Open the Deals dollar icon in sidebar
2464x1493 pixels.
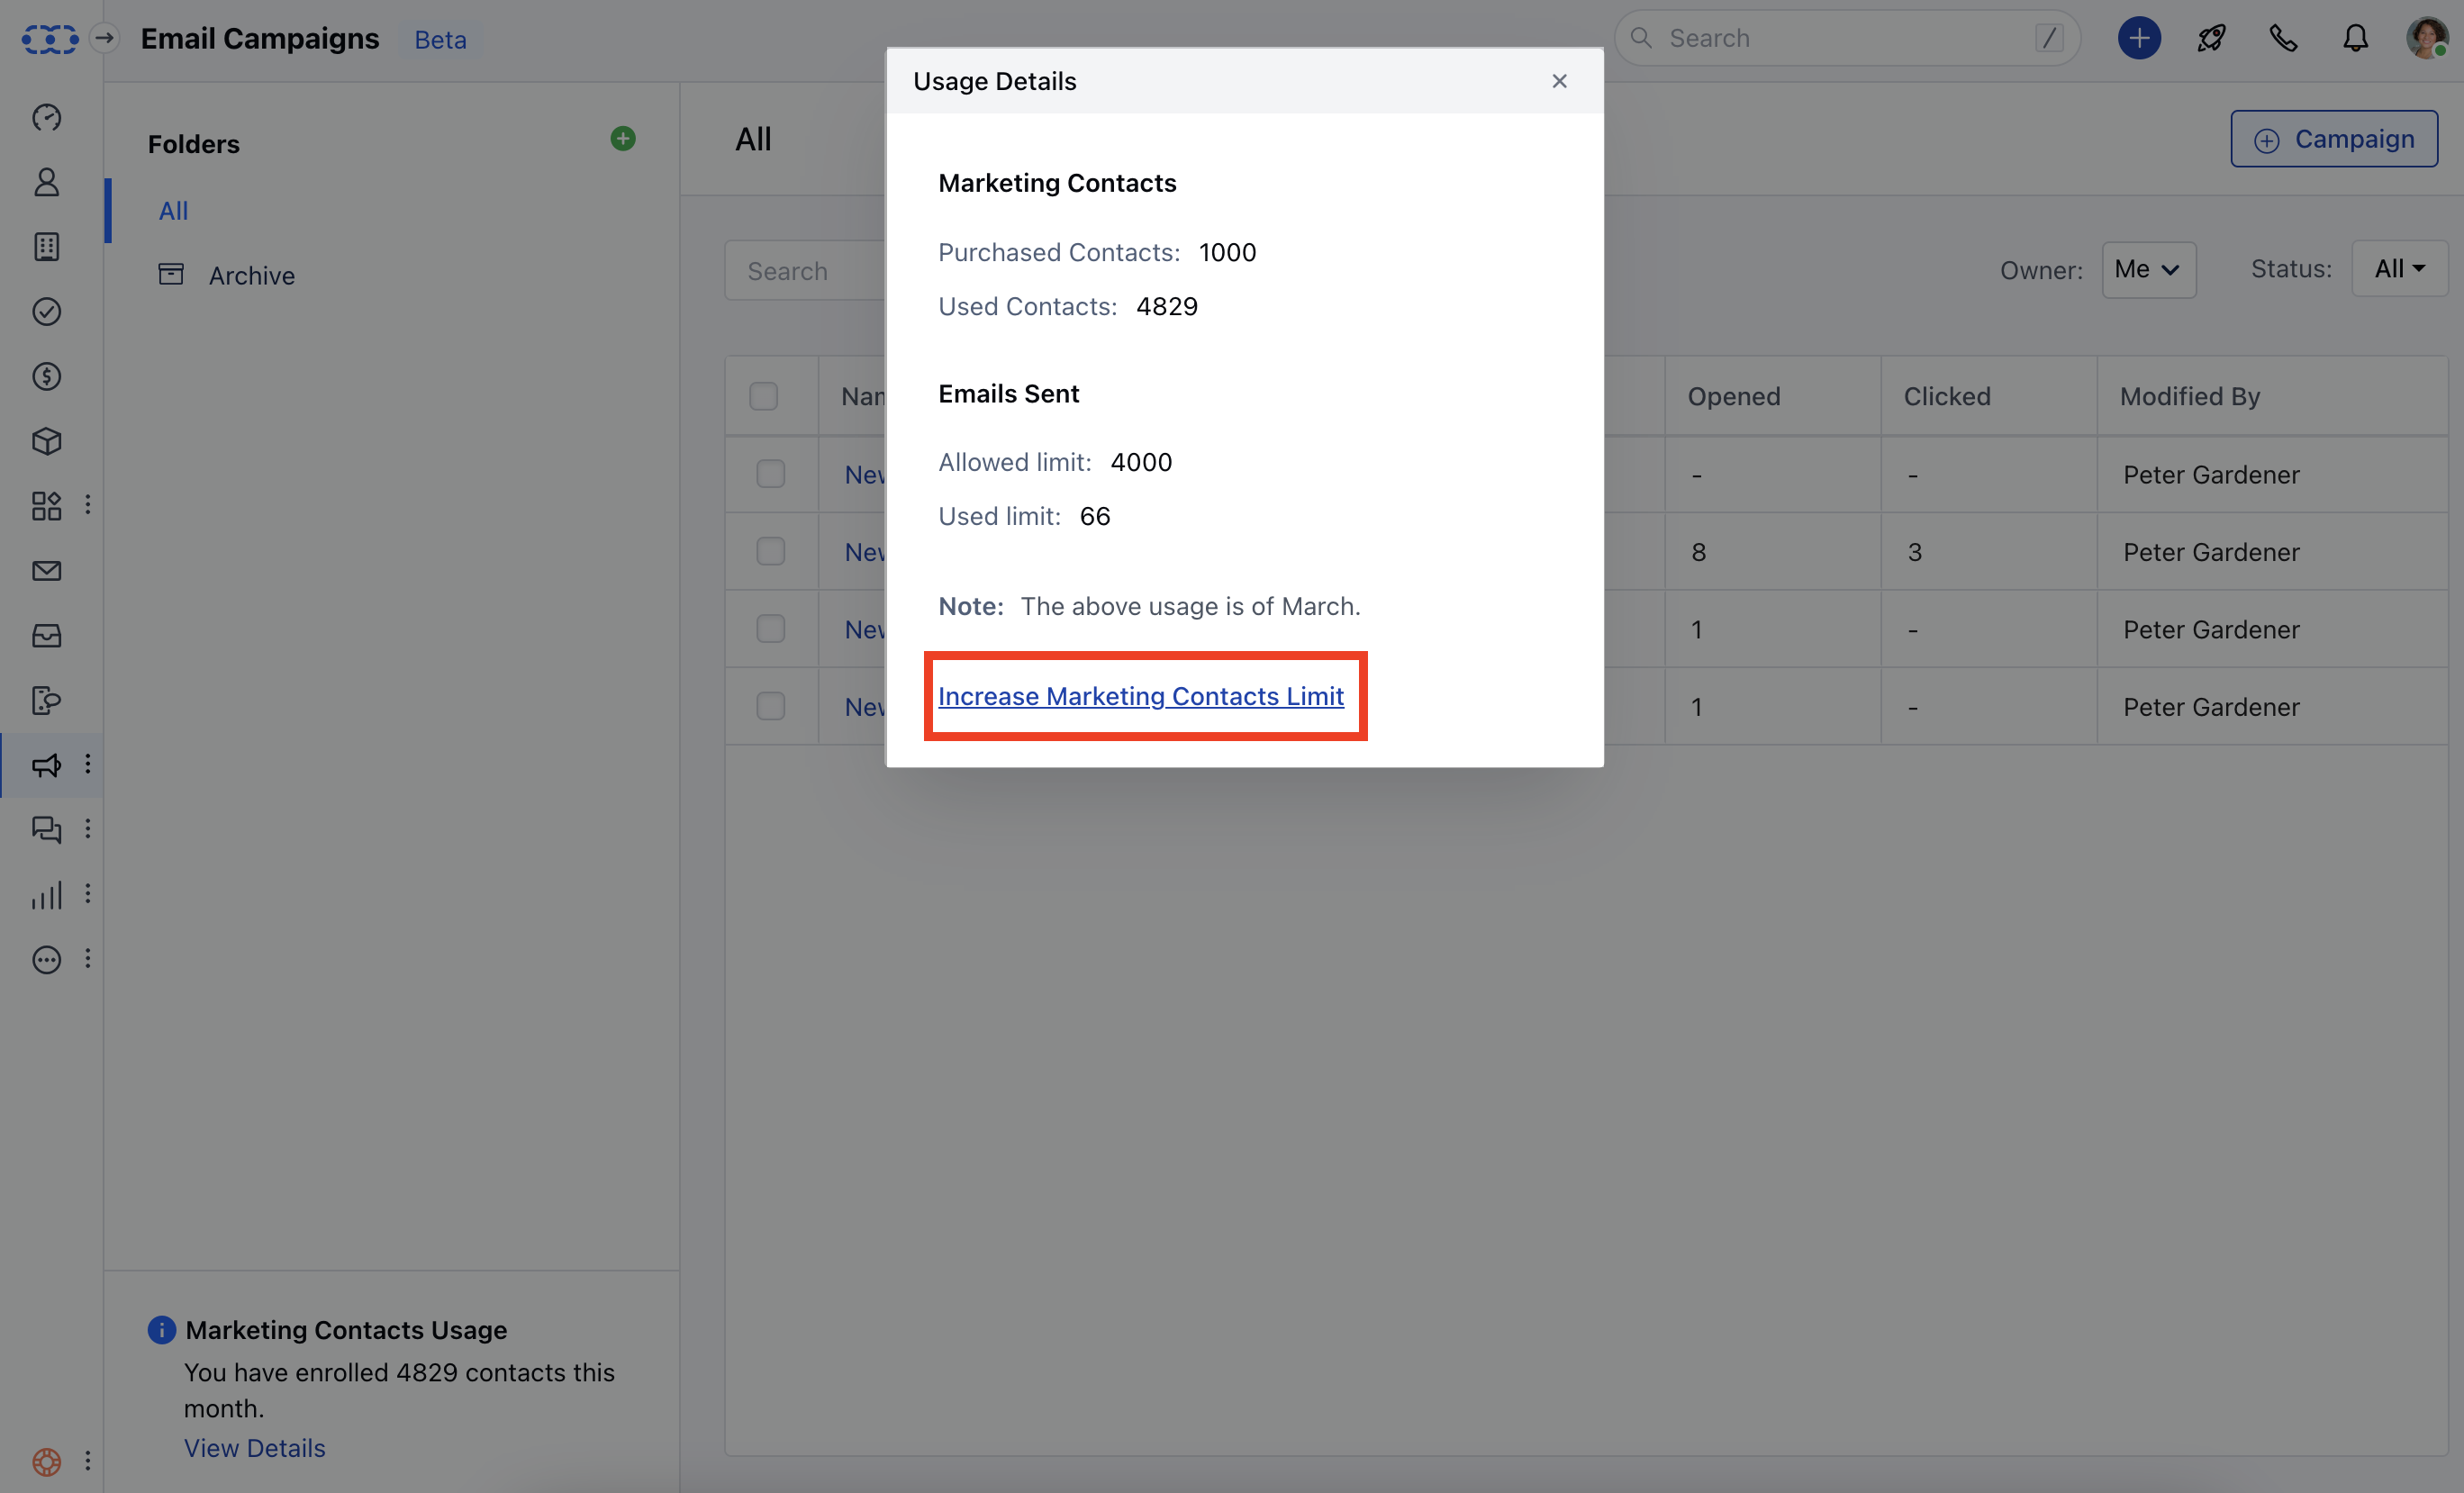pos(46,376)
